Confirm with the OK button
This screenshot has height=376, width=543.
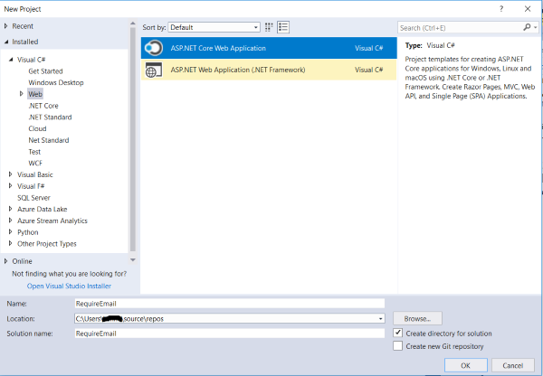coord(465,366)
